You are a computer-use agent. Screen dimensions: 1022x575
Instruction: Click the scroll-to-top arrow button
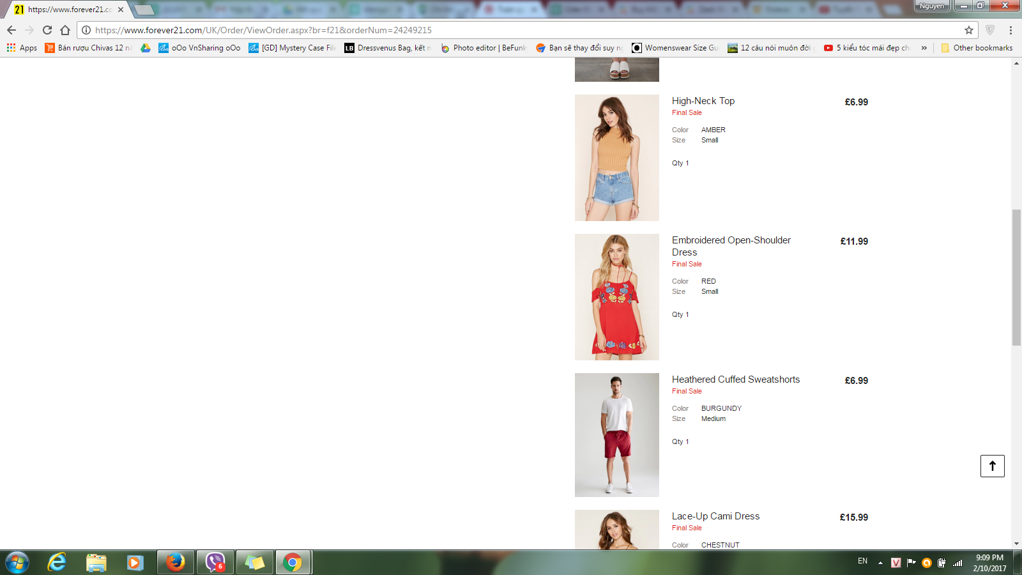[x=992, y=466]
